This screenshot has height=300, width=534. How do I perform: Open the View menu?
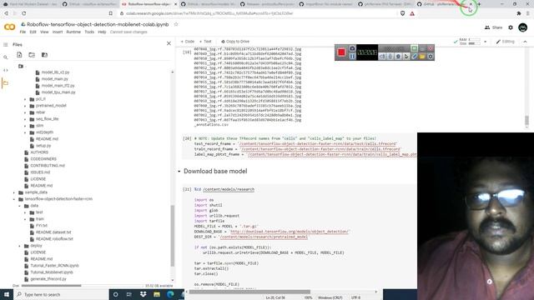[x=44, y=32]
